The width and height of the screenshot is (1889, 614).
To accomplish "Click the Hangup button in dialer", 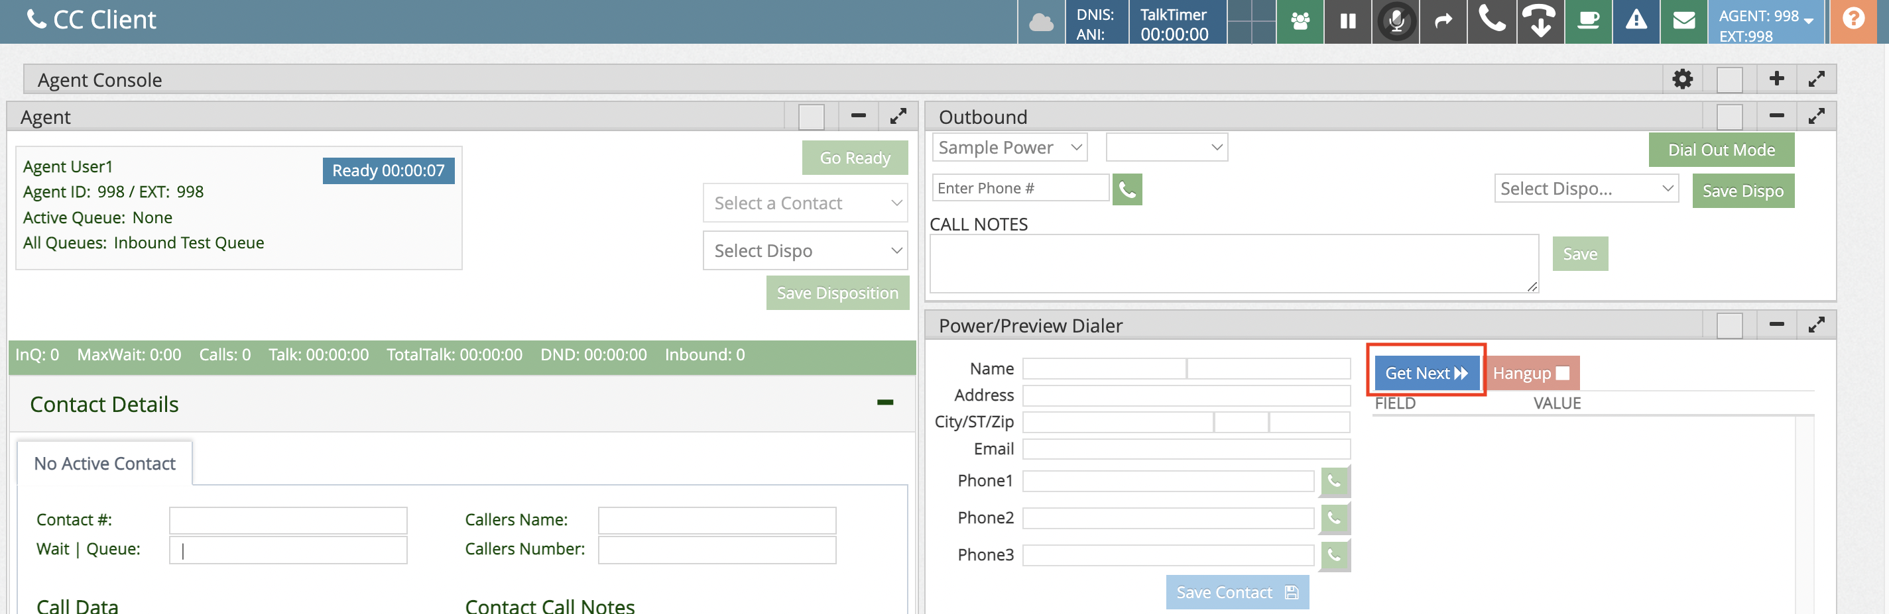I will [1531, 373].
